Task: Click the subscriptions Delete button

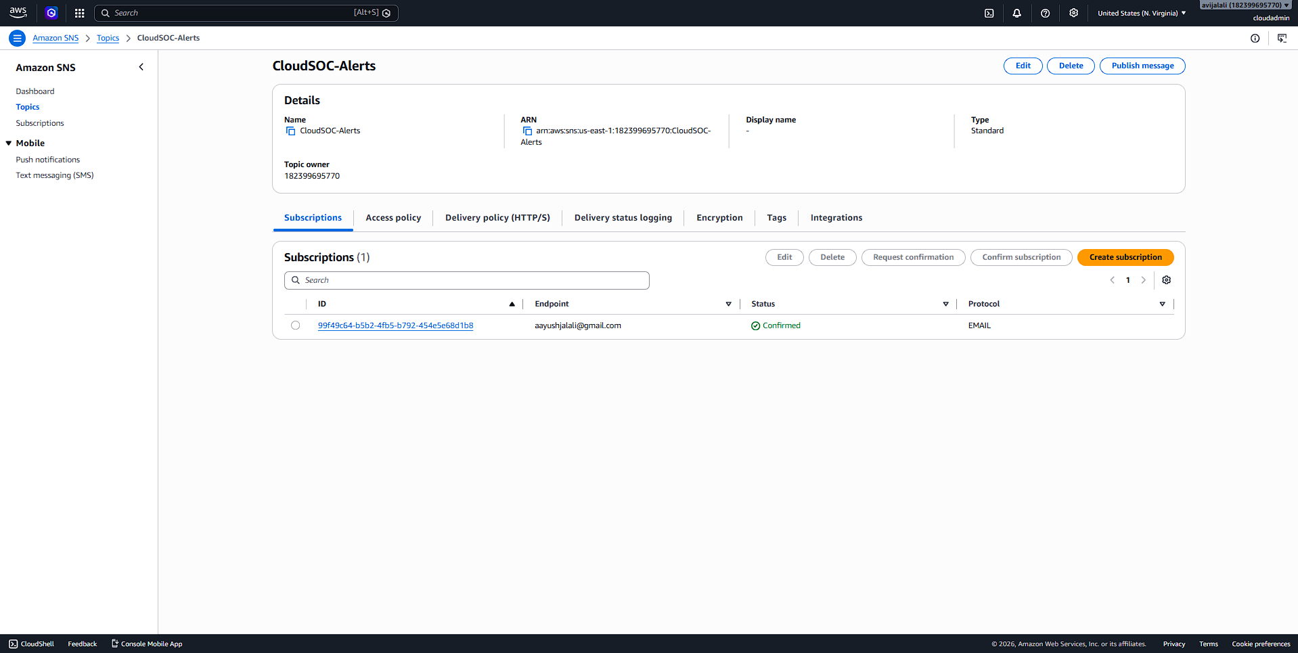Action: point(832,257)
